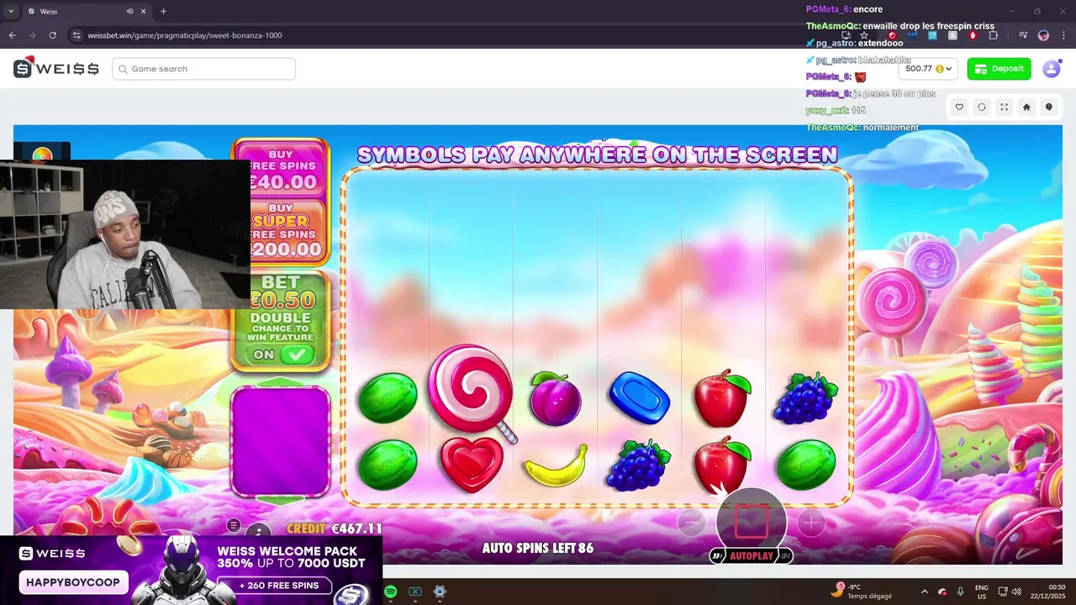Open the user profile avatar menu
1076x605 pixels.
point(1051,69)
